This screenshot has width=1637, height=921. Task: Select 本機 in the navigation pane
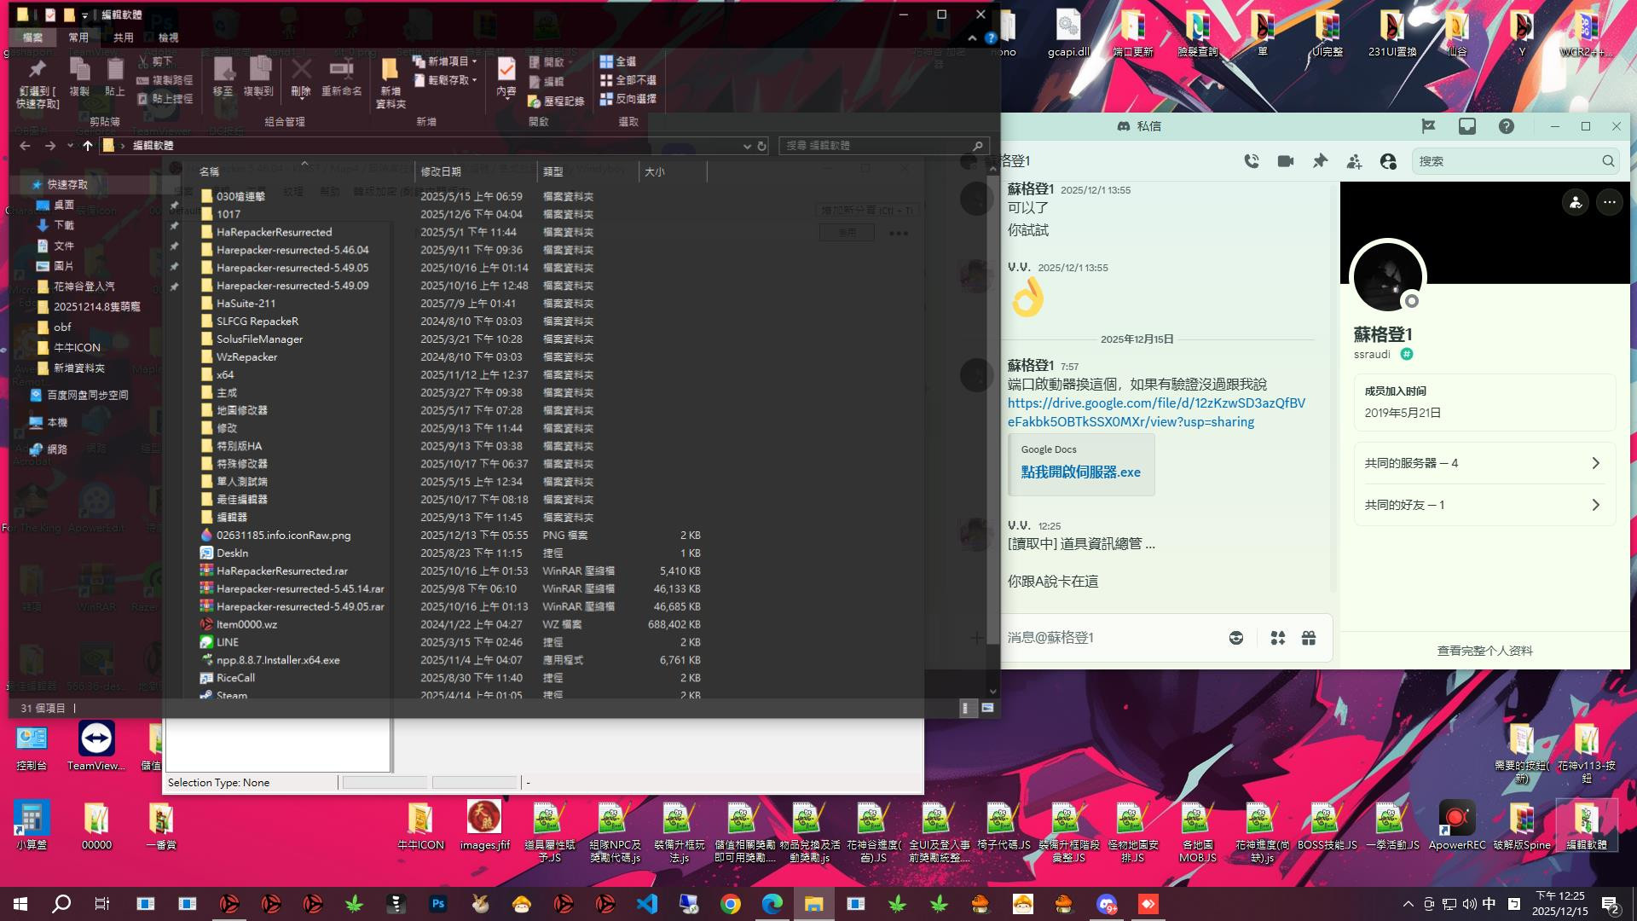(57, 422)
